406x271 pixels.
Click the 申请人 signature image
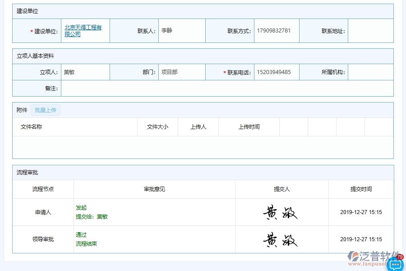281,212
